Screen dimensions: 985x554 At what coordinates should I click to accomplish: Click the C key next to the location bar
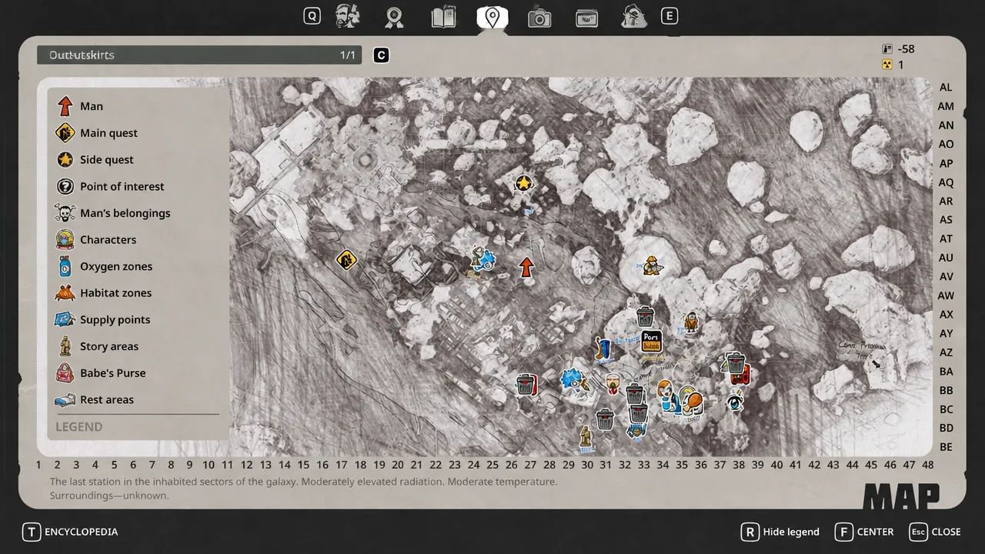click(381, 55)
